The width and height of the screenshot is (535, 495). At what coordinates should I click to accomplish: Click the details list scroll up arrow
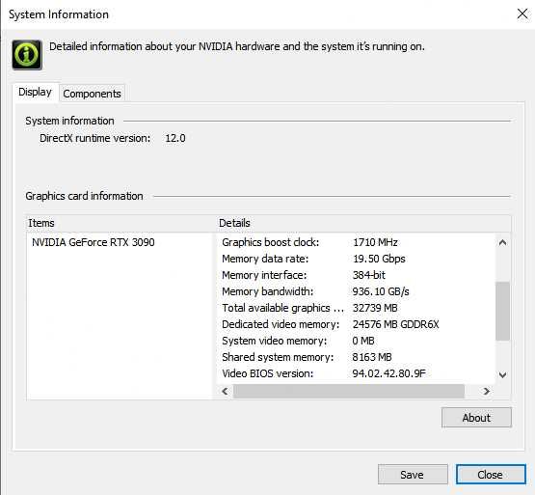pos(502,242)
